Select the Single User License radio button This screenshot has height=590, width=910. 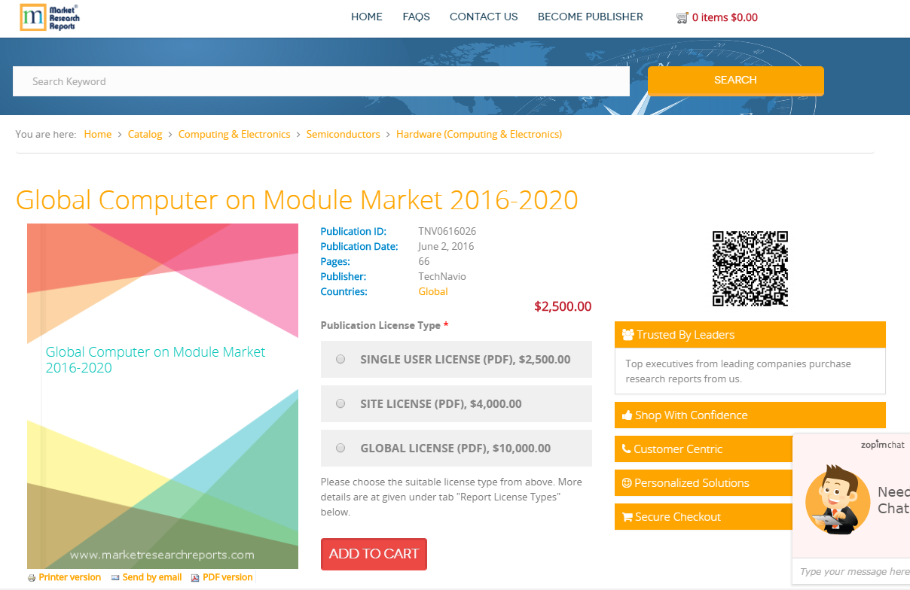[340, 359]
